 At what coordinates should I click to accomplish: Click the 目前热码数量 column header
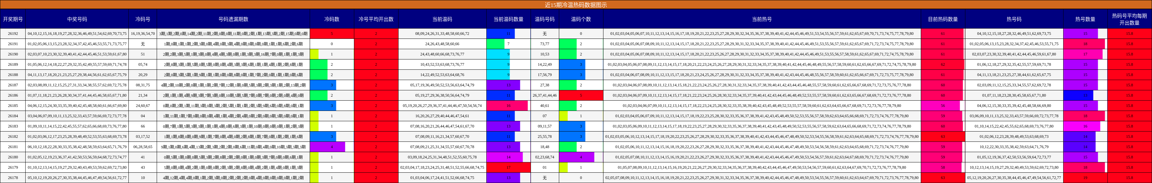tap(942, 19)
